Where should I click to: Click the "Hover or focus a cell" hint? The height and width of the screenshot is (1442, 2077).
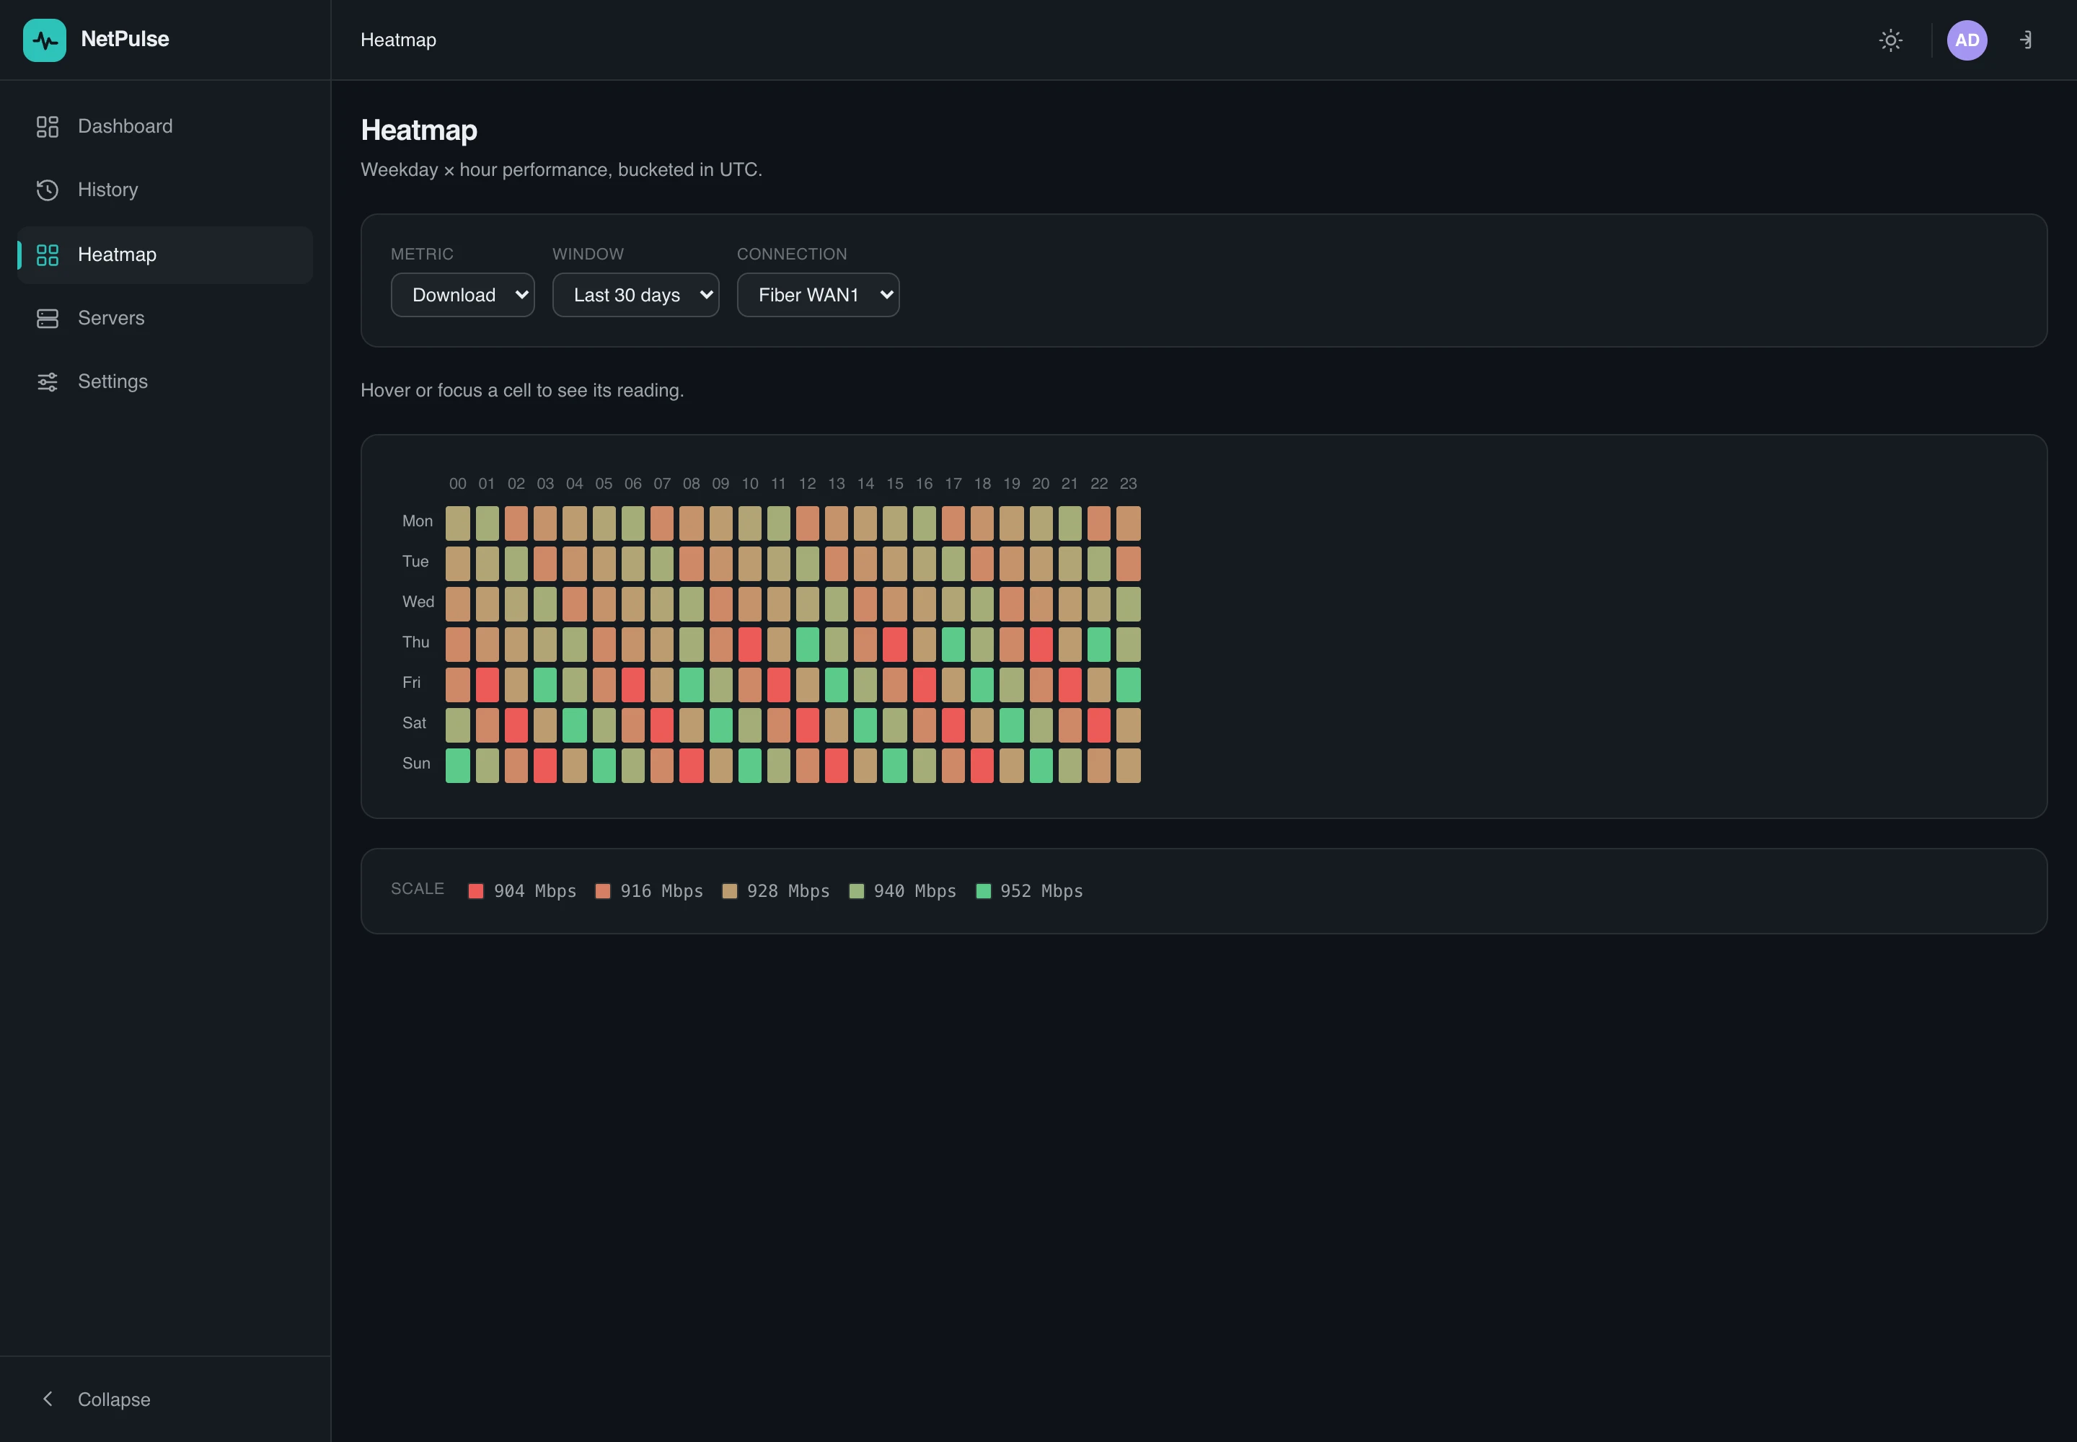pos(522,390)
